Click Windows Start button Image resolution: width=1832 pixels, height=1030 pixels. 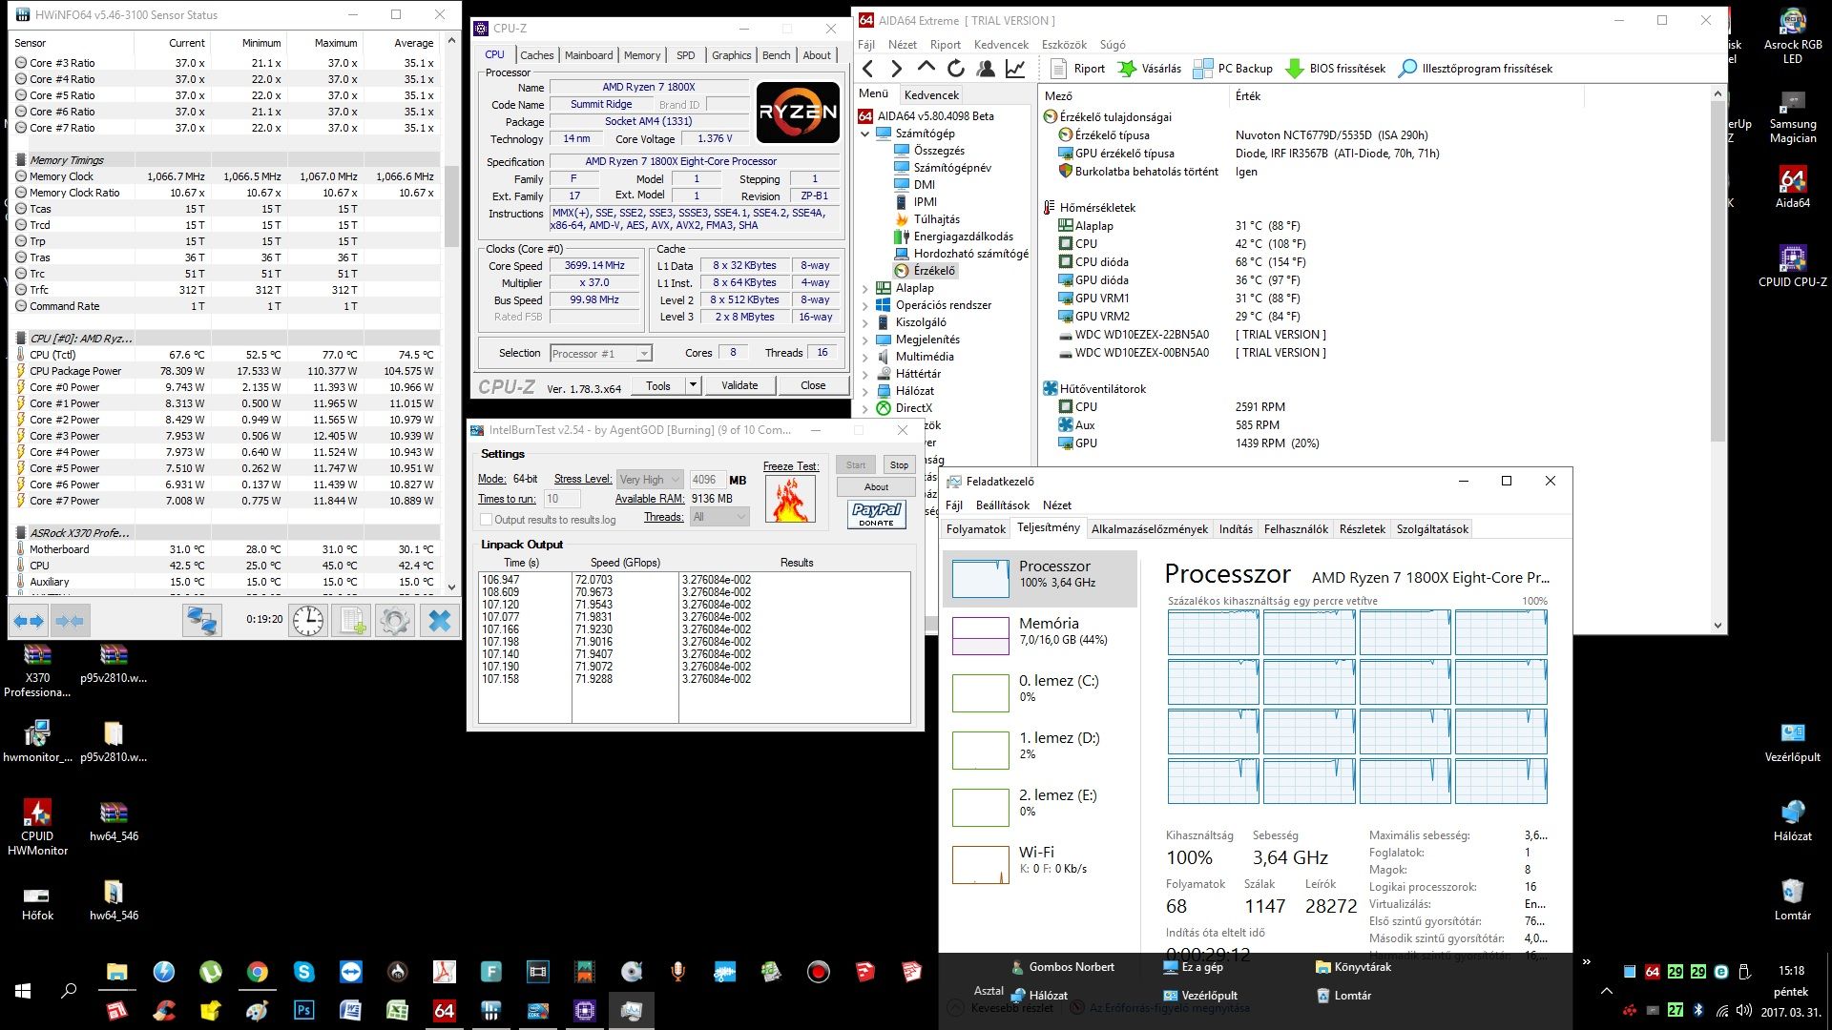coord(23,991)
